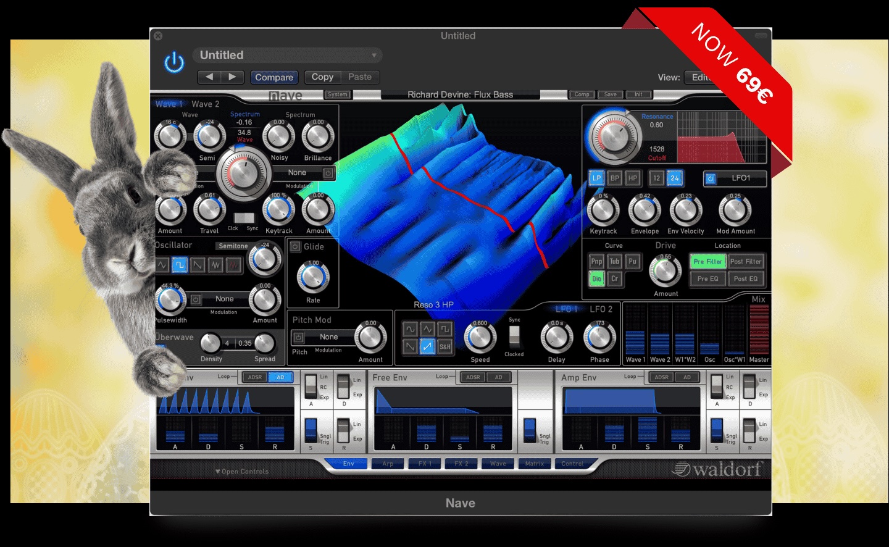Click the Compare button
The image size is (889, 547).
coord(274,77)
